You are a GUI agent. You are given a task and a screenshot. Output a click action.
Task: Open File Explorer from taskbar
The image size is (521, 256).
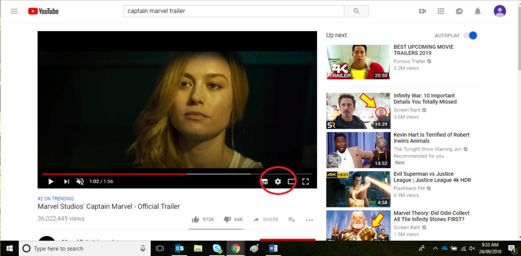tap(198, 248)
